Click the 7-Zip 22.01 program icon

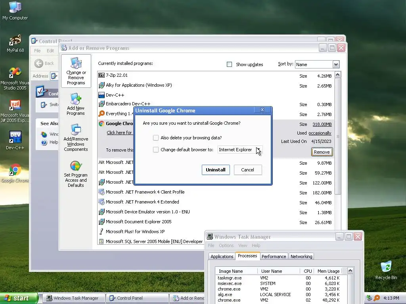coord(101,75)
